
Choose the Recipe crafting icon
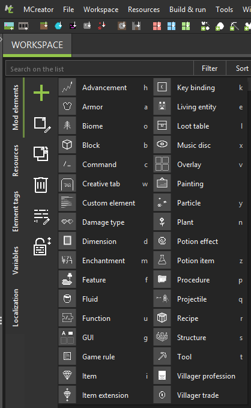click(162, 318)
